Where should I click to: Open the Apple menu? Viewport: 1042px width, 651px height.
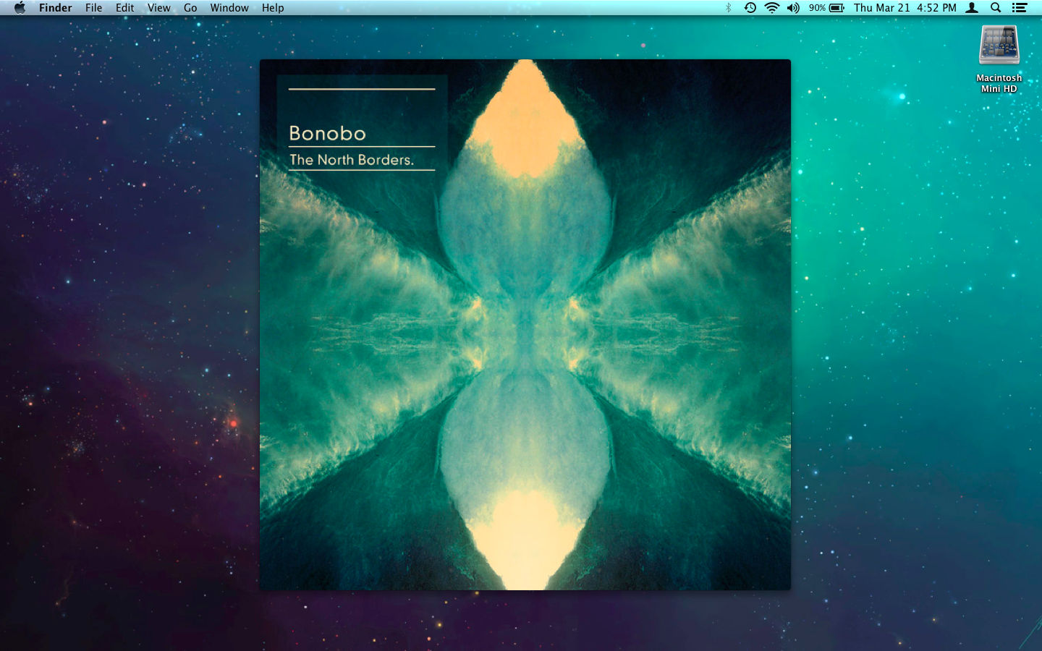tap(20, 8)
